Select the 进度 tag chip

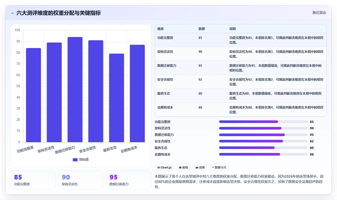pos(200,167)
